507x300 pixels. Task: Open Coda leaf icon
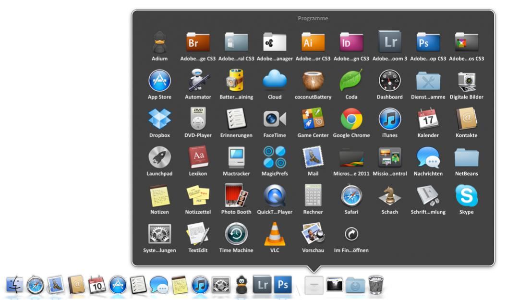(x=351, y=81)
